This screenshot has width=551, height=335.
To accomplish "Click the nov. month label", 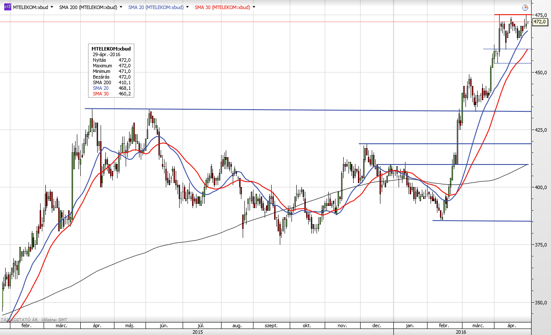I will (342, 326).
